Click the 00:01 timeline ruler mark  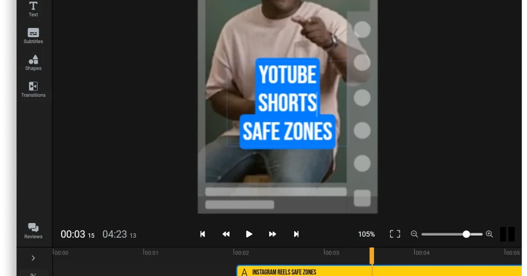pos(151,252)
